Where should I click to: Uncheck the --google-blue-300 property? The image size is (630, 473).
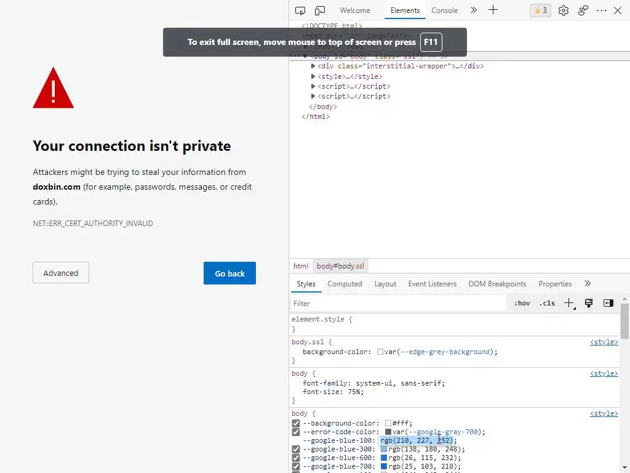(x=296, y=449)
